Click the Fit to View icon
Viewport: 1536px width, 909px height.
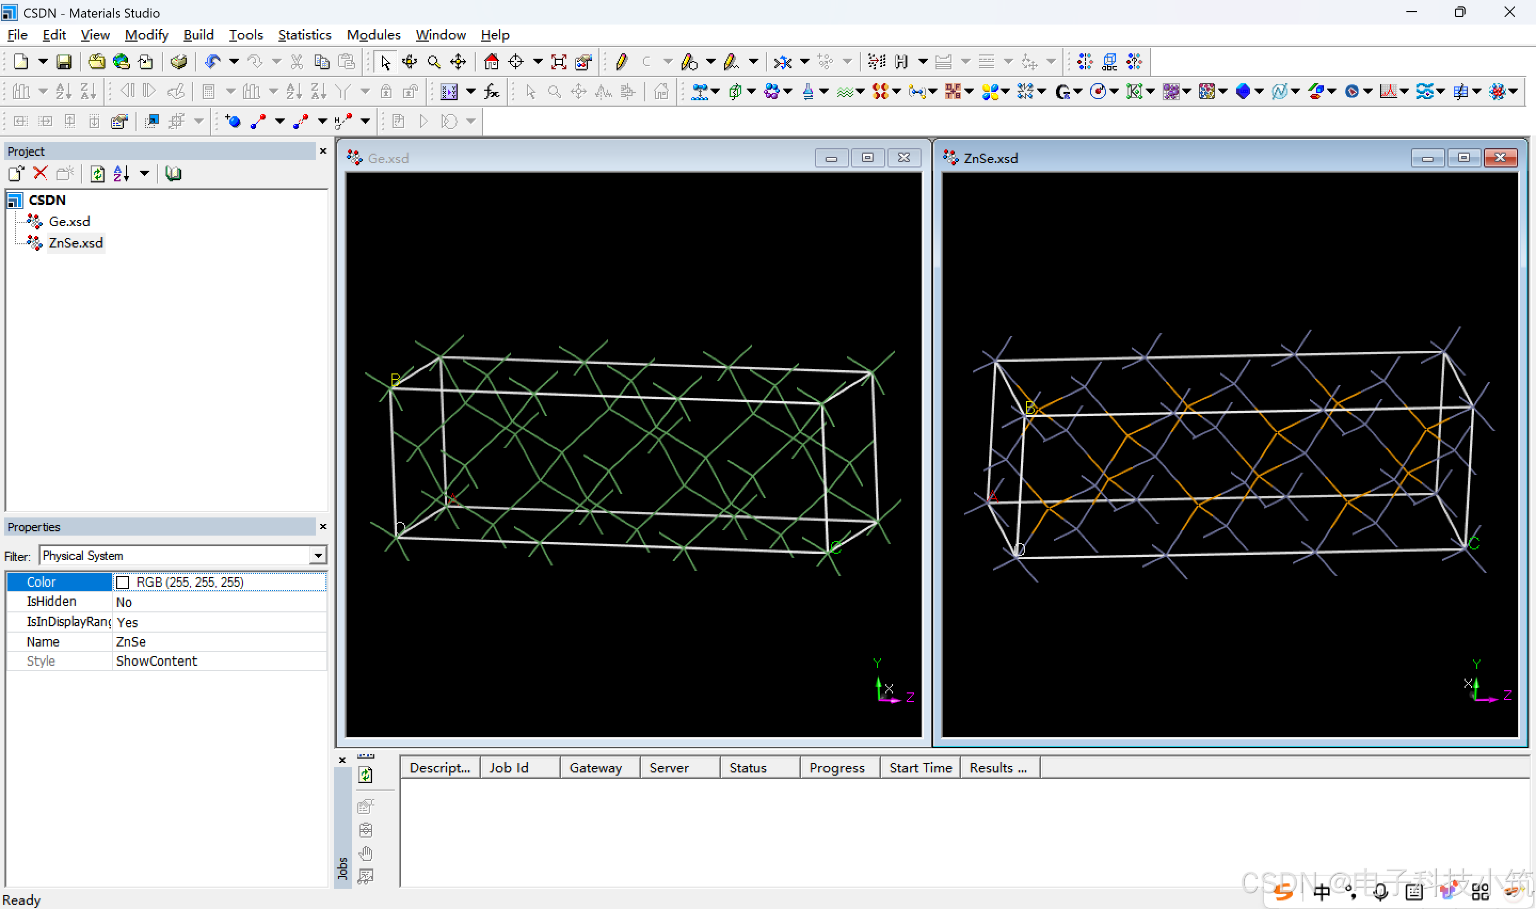(558, 62)
